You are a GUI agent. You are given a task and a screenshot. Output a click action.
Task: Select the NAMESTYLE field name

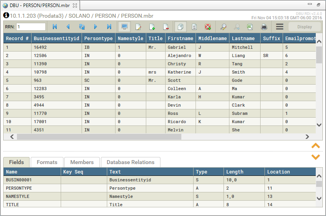tap(32, 196)
